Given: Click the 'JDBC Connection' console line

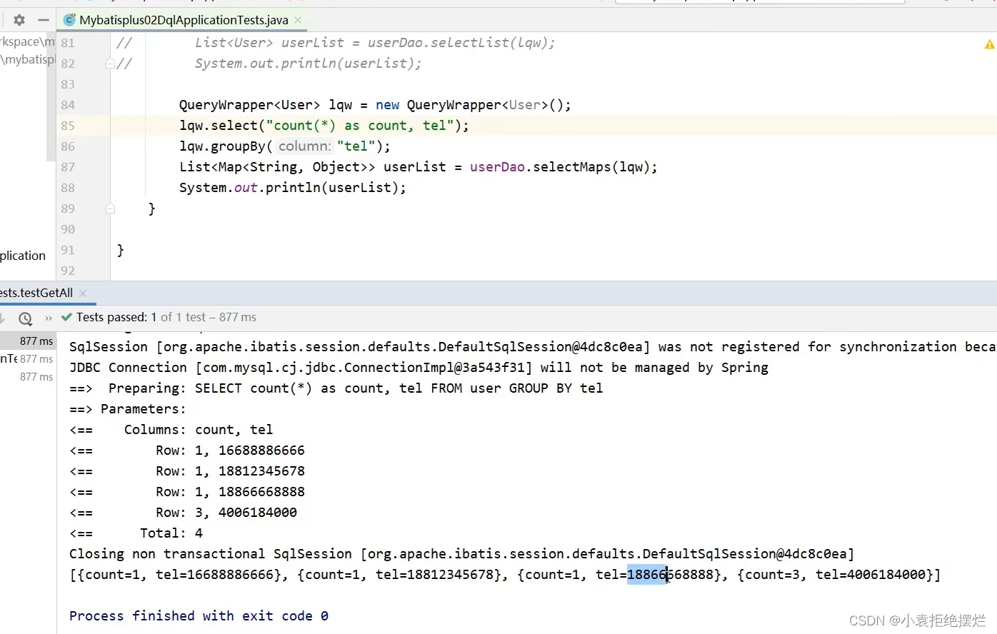Looking at the screenshot, I should coord(419,368).
